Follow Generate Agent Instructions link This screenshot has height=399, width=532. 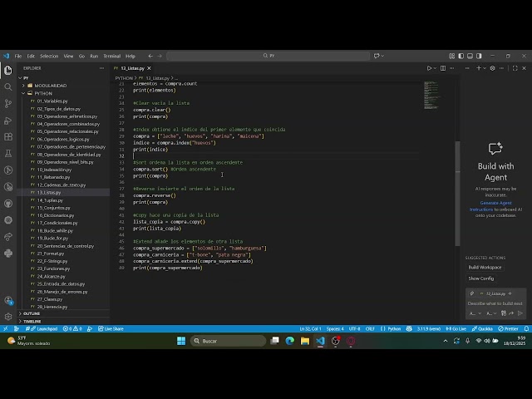[x=491, y=206]
